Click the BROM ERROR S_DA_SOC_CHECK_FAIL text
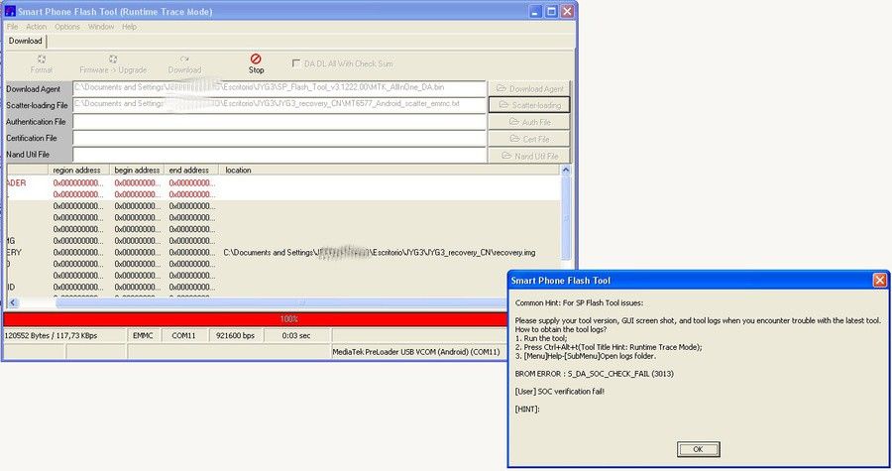Viewport: 892px width, 471px height. (594, 374)
